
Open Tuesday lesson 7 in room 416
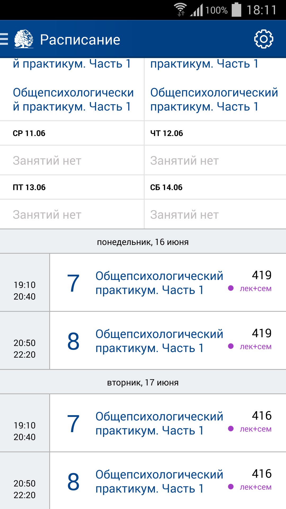(x=168, y=423)
